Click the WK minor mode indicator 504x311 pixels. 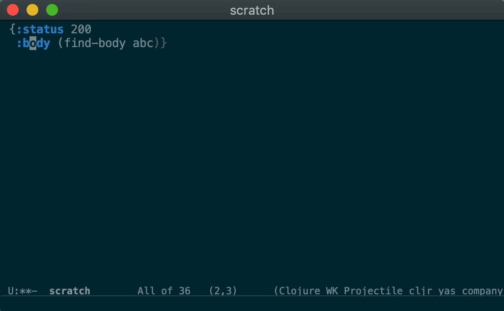click(x=333, y=291)
